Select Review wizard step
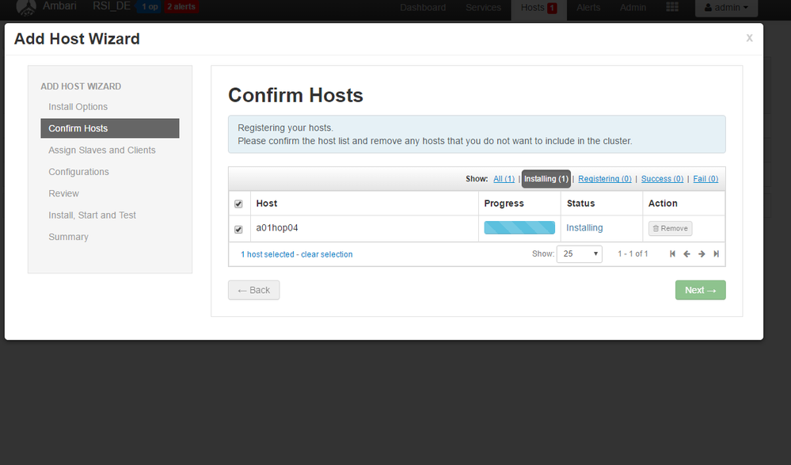The image size is (791, 465). coord(63,193)
